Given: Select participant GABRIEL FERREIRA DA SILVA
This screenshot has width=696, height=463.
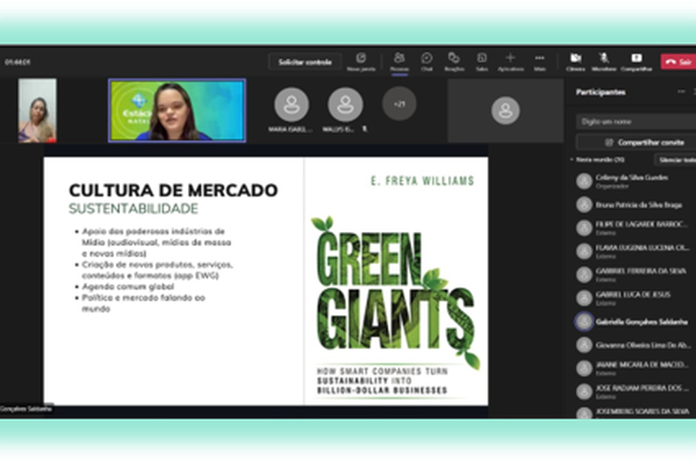Looking at the screenshot, I should [635, 275].
